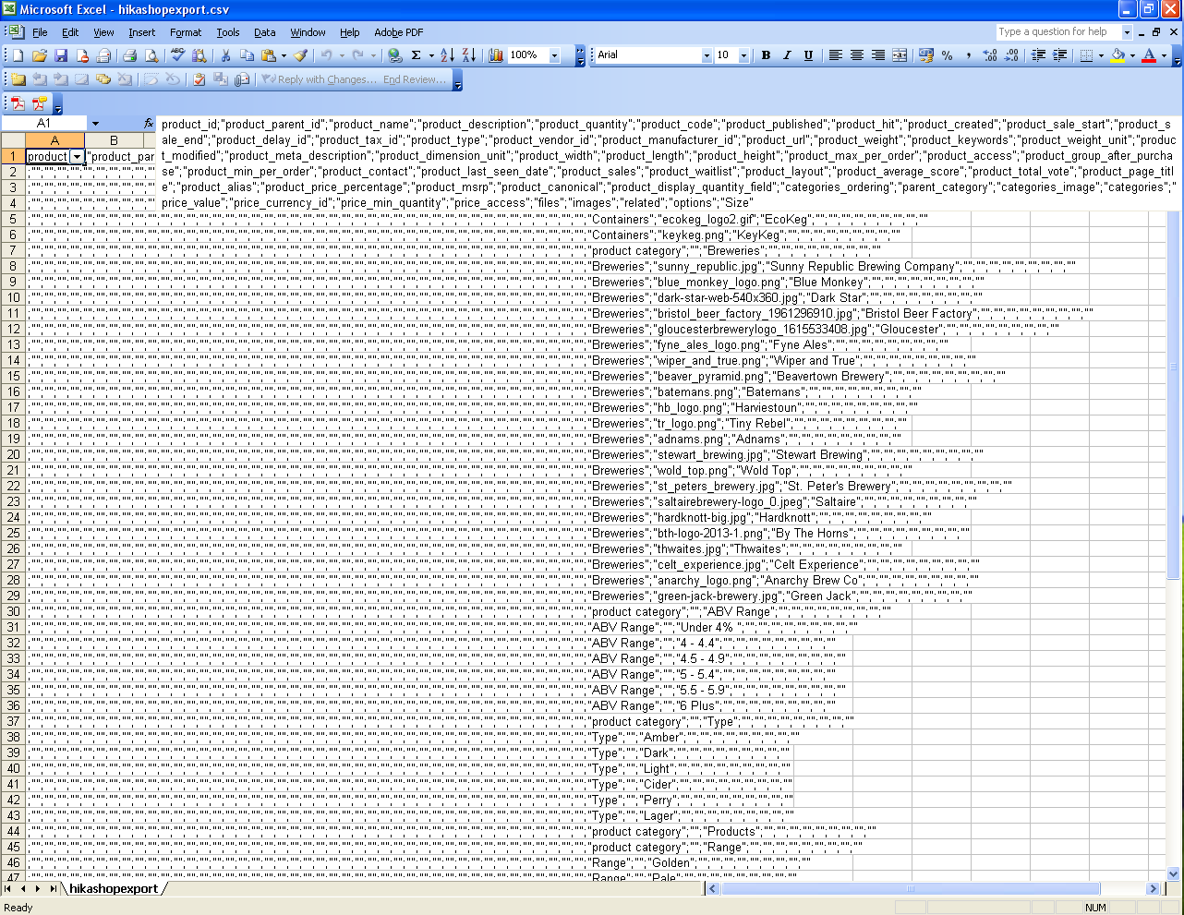Click the AutoSum sigma icon

pos(417,55)
